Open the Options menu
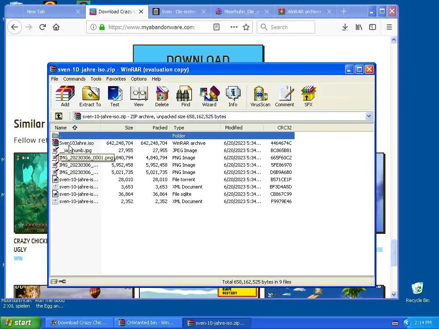This screenshot has height=329, width=439. [x=138, y=79]
